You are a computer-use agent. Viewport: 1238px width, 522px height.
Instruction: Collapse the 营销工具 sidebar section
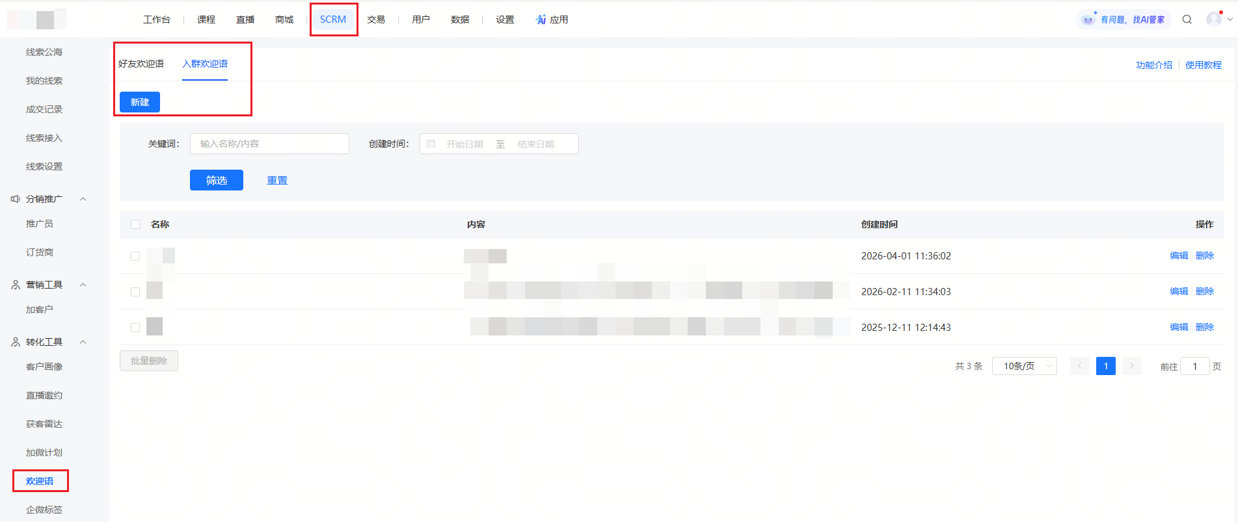(x=83, y=285)
